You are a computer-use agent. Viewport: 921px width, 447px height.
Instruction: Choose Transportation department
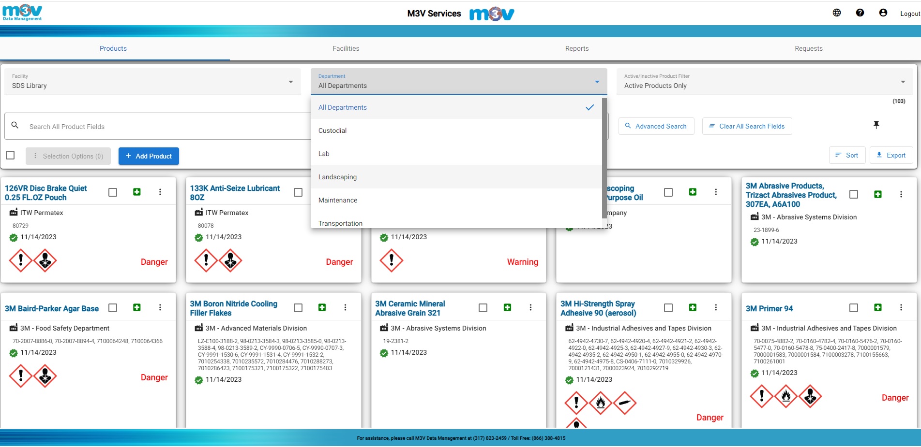[456, 221]
